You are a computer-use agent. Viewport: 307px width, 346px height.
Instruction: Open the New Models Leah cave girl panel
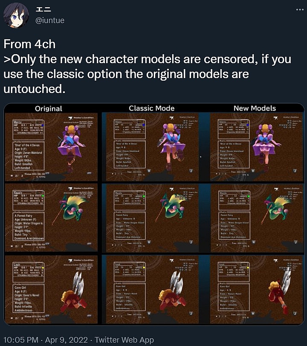(x=257, y=290)
